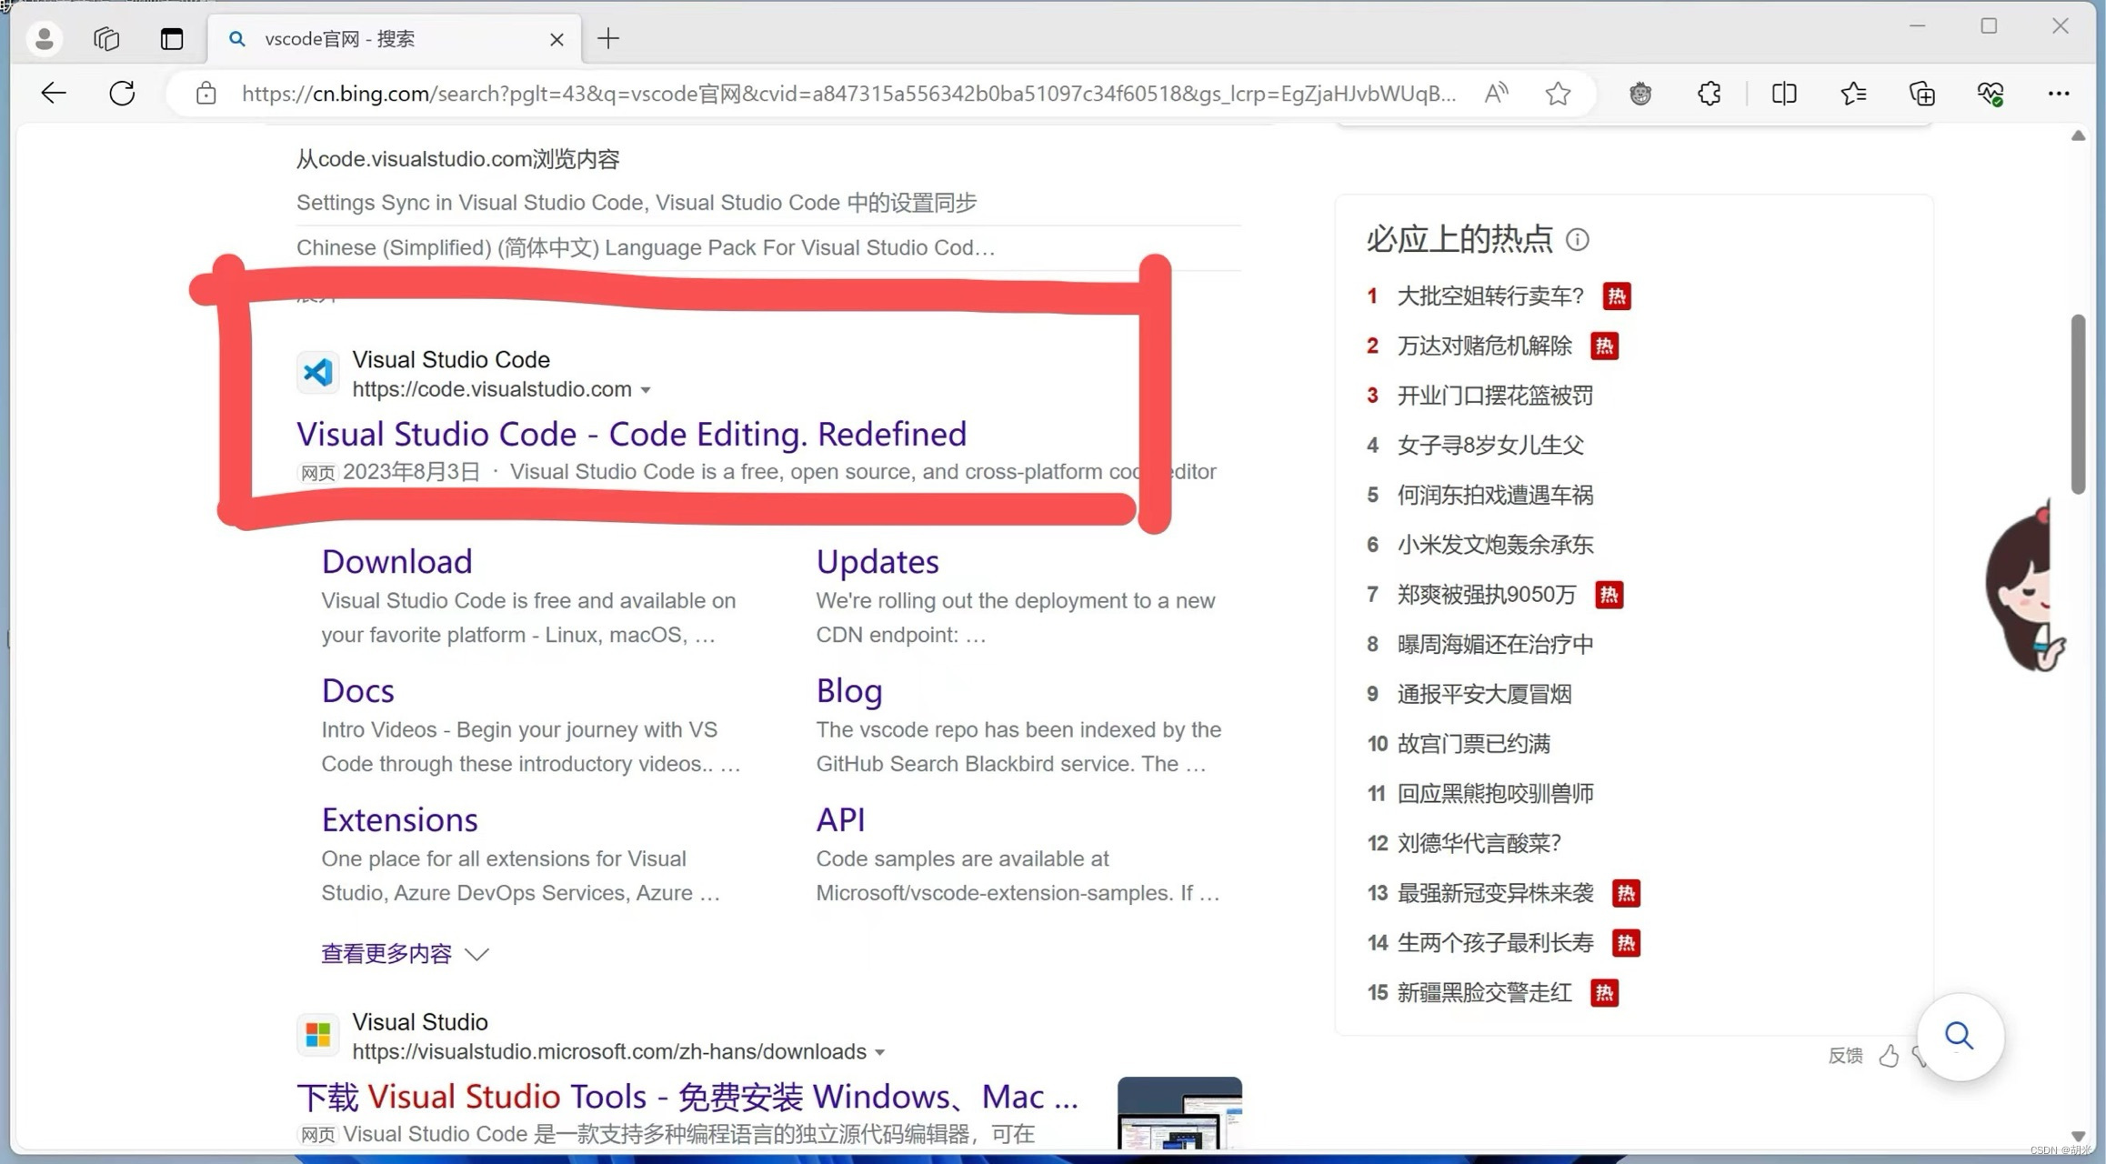Open the browser profile icon
This screenshot has width=2106, height=1164.
pos(44,38)
